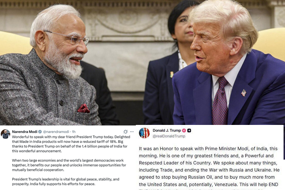Click the Grok explain icon on Modi's tweet
285x190 pixels.
click(x=125, y=132)
